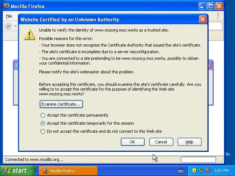Click the Firefox throbber activity icon
The height and width of the screenshot is (176, 235).
tap(218, 16)
